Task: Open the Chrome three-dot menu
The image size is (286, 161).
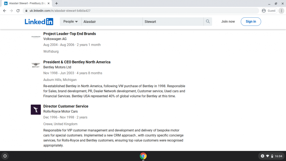Action: pos(281,11)
